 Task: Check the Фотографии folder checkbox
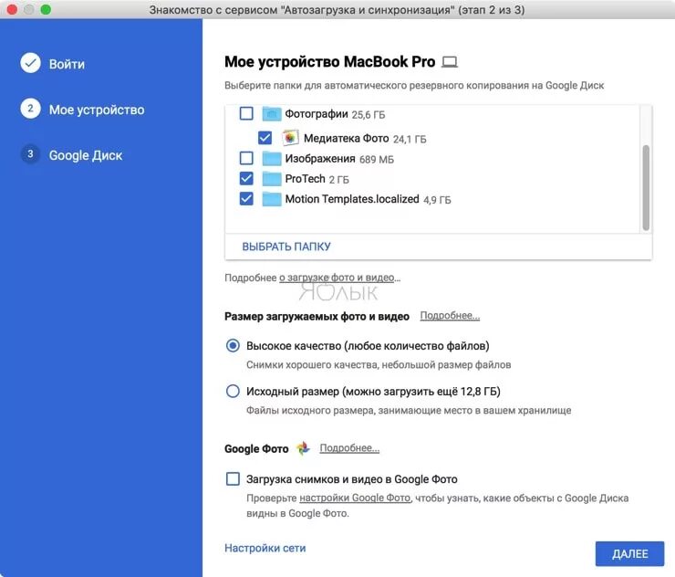coord(246,113)
